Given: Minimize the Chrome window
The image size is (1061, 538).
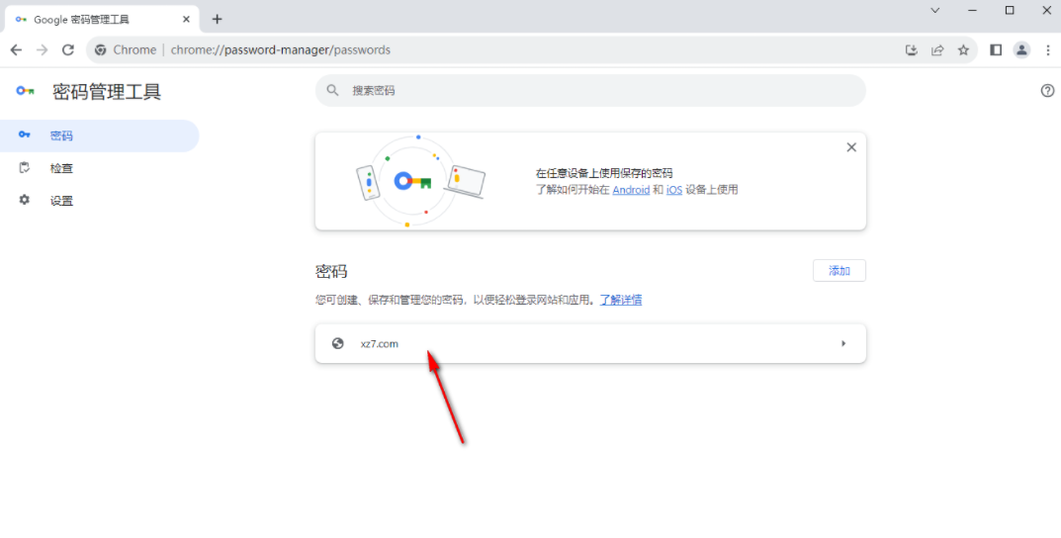Looking at the screenshot, I should point(972,10).
